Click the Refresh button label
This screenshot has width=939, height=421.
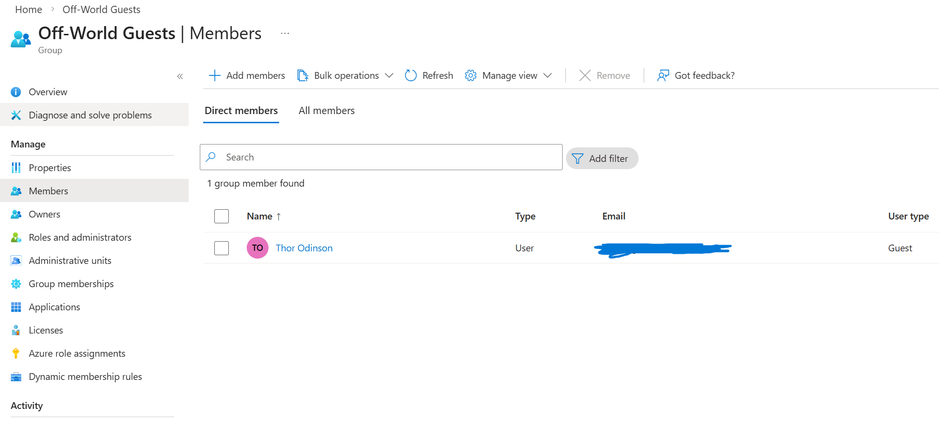tap(438, 75)
